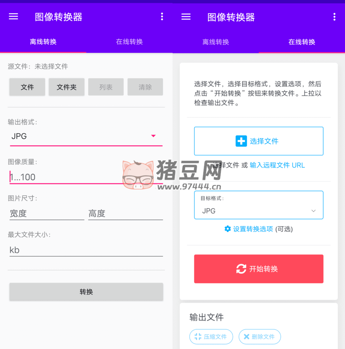Click the gear icon for 设置转换选项
The width and height of the screenshot is (345, 349).
click(x=228, y=229)
